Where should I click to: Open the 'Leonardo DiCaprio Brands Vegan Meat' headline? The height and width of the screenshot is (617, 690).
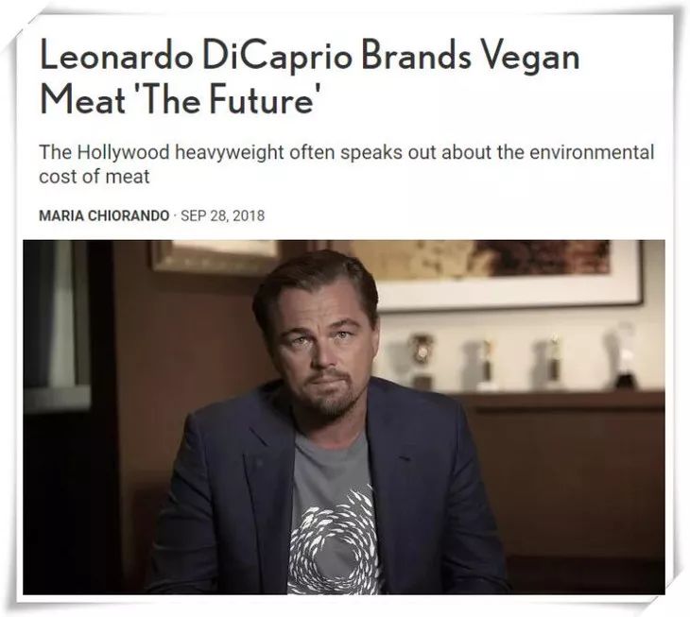click(x=309, y=77)
